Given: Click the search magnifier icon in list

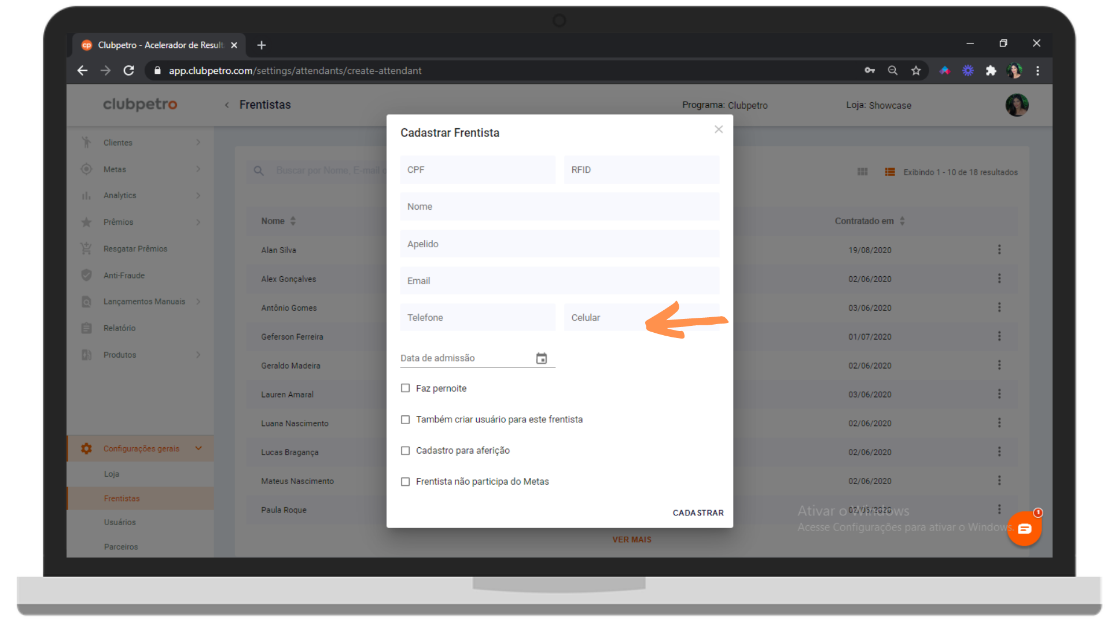Looking at the screenshot, I should click(259, 170).
